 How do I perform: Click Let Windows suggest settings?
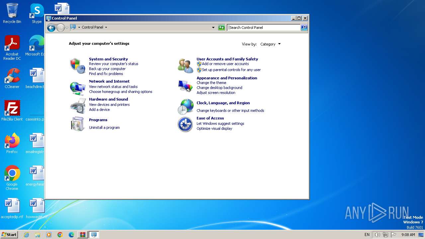click(220, 123)
